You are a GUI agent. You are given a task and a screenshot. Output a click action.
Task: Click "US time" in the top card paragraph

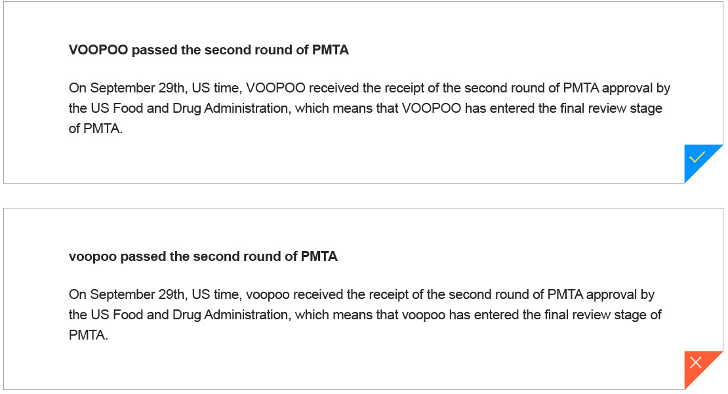(x=216, y=88)
